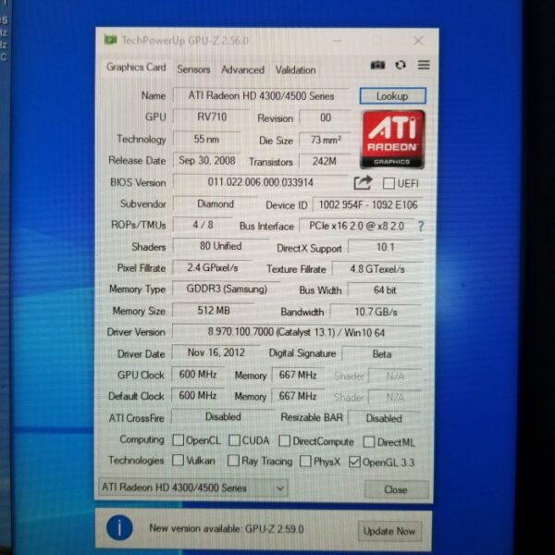Open the Validation tab
Screen dimensions: 555x555
pos(295,69)
